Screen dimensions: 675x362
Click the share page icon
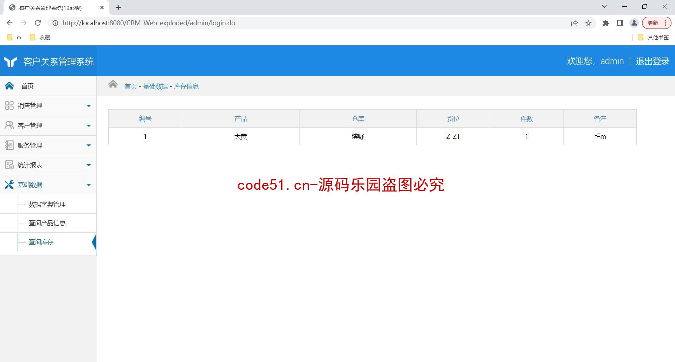[x=574, y=23]
